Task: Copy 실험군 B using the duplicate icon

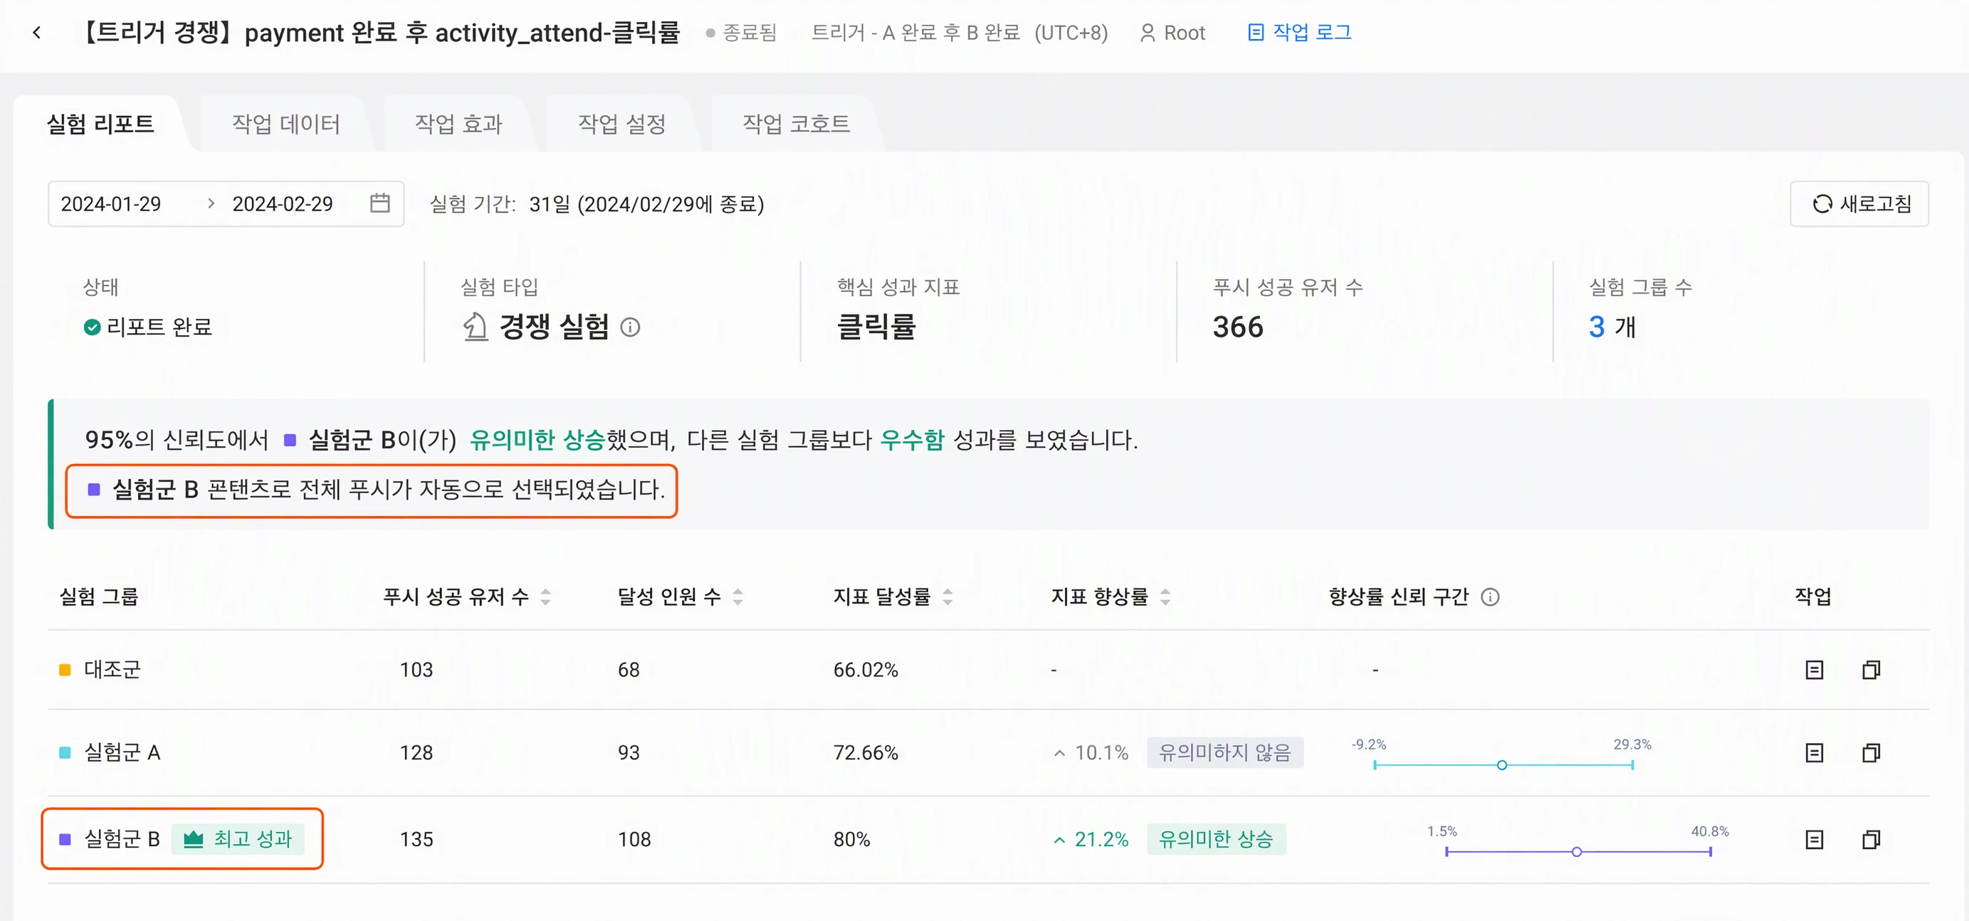Action: (1870, 840)
